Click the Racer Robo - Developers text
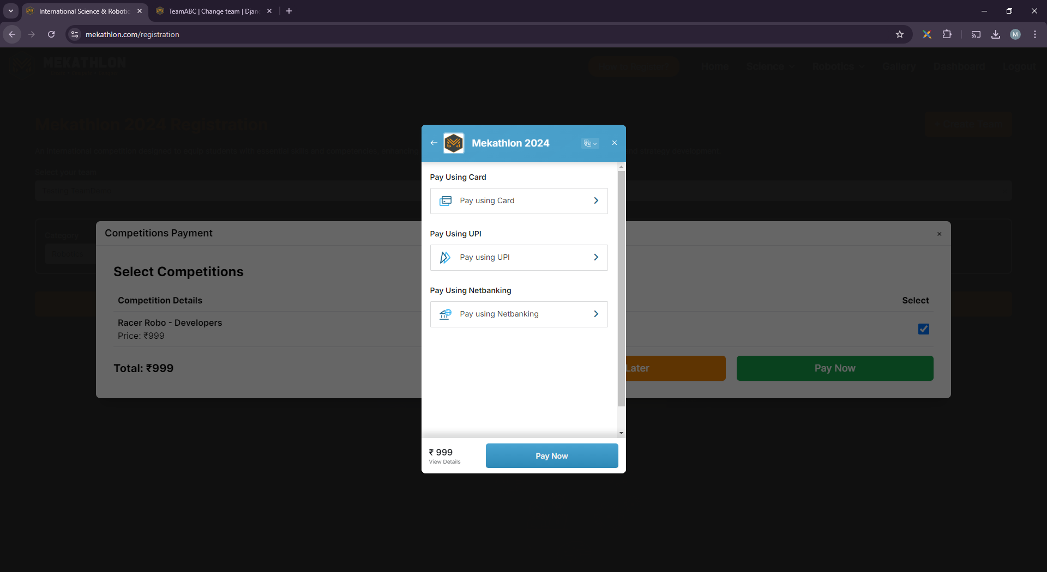This screenshot has height=572, width=1047. tap(170, 323)
